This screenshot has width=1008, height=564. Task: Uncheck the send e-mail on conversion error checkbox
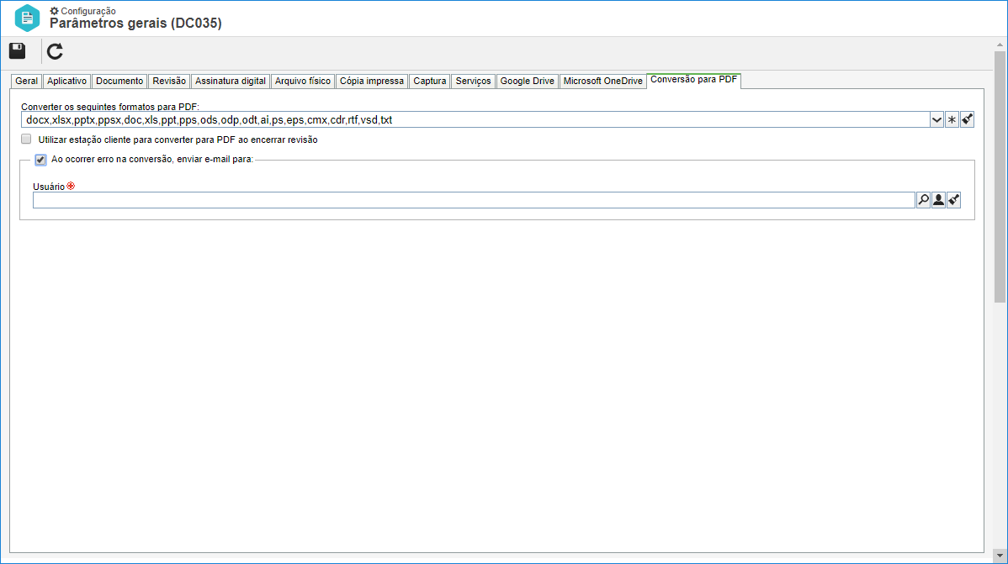[40, 160]
